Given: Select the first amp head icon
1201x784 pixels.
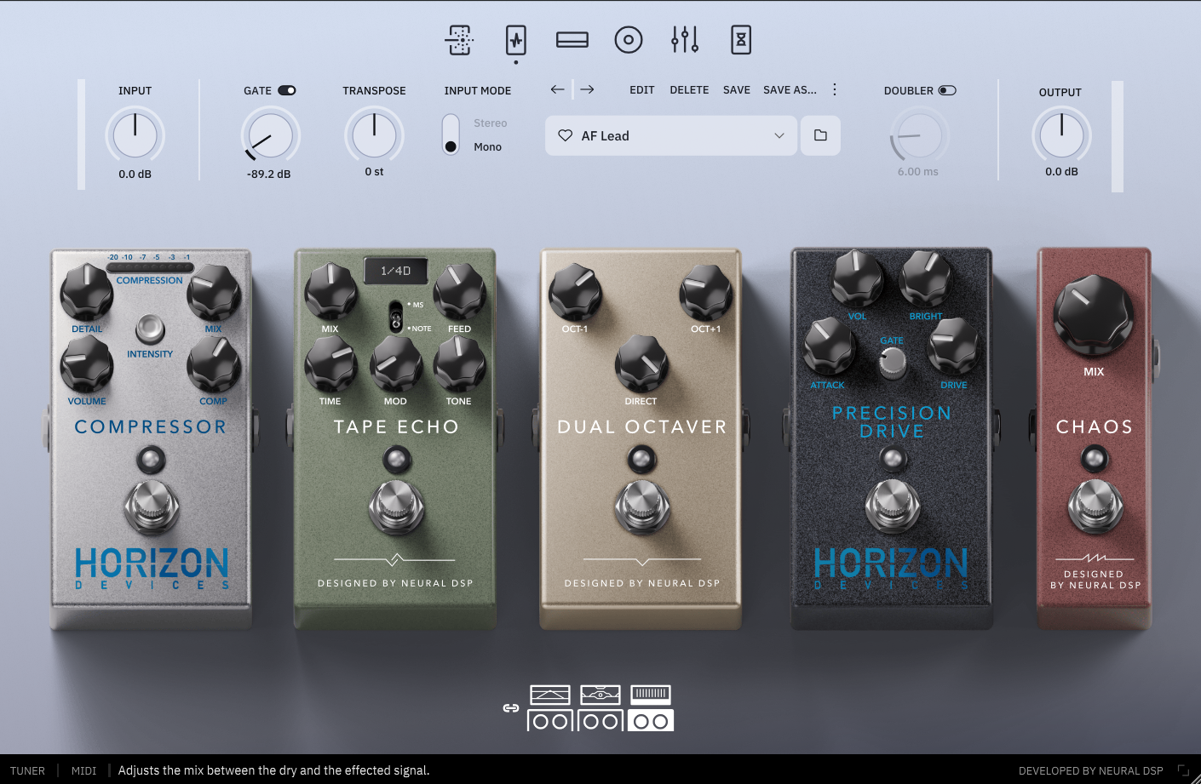Looking at the screenshot, I should coord(550,695).
